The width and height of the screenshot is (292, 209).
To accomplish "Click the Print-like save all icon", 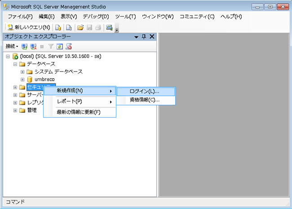I will (98, 27).
